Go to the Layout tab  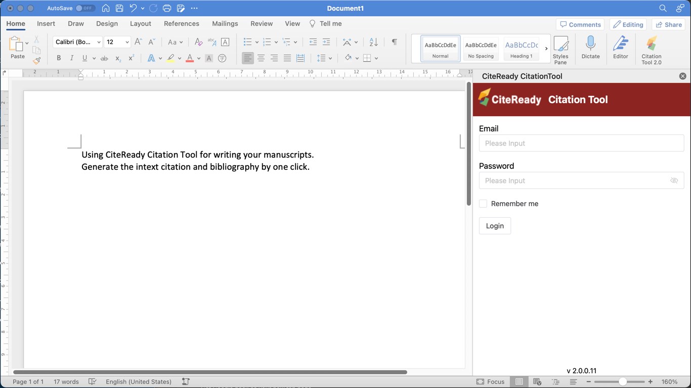[x=141, y=24]
